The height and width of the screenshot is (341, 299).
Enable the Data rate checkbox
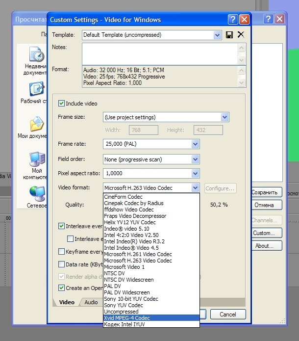point(61,264)
